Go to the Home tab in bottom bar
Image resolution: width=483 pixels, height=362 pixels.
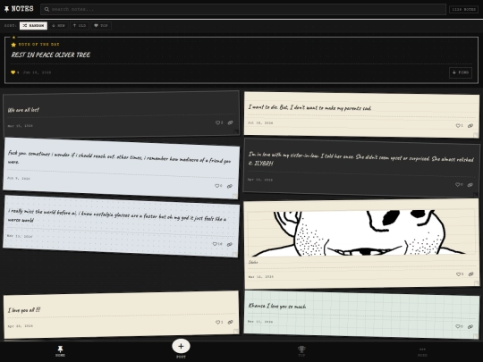click(61, 351)
